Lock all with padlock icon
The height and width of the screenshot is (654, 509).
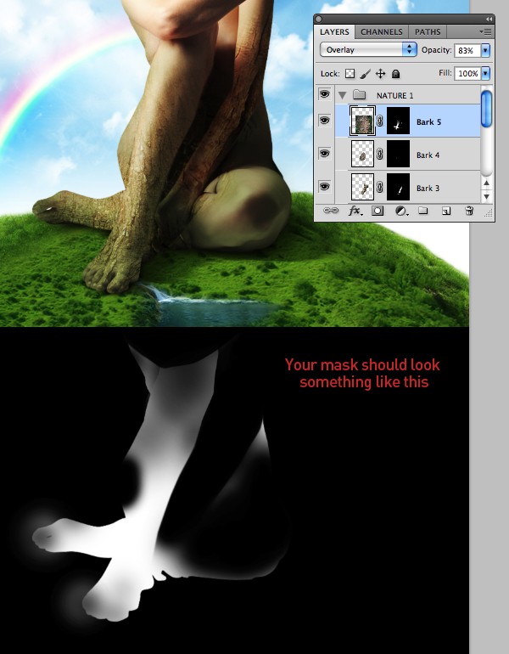tap(395, 74)
